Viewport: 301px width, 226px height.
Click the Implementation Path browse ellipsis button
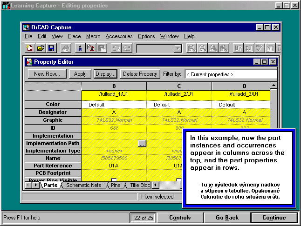(x=142, y=144)
